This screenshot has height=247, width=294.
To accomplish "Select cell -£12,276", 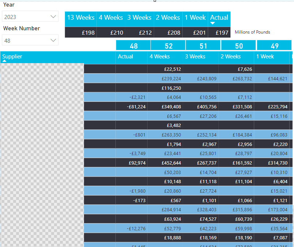I will (x=136, y=228).
